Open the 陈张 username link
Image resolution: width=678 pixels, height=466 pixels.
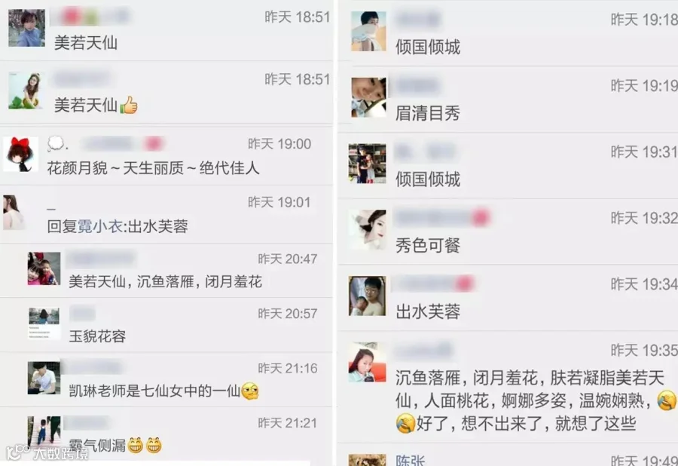pyautogui.click(x=410, y=460)
